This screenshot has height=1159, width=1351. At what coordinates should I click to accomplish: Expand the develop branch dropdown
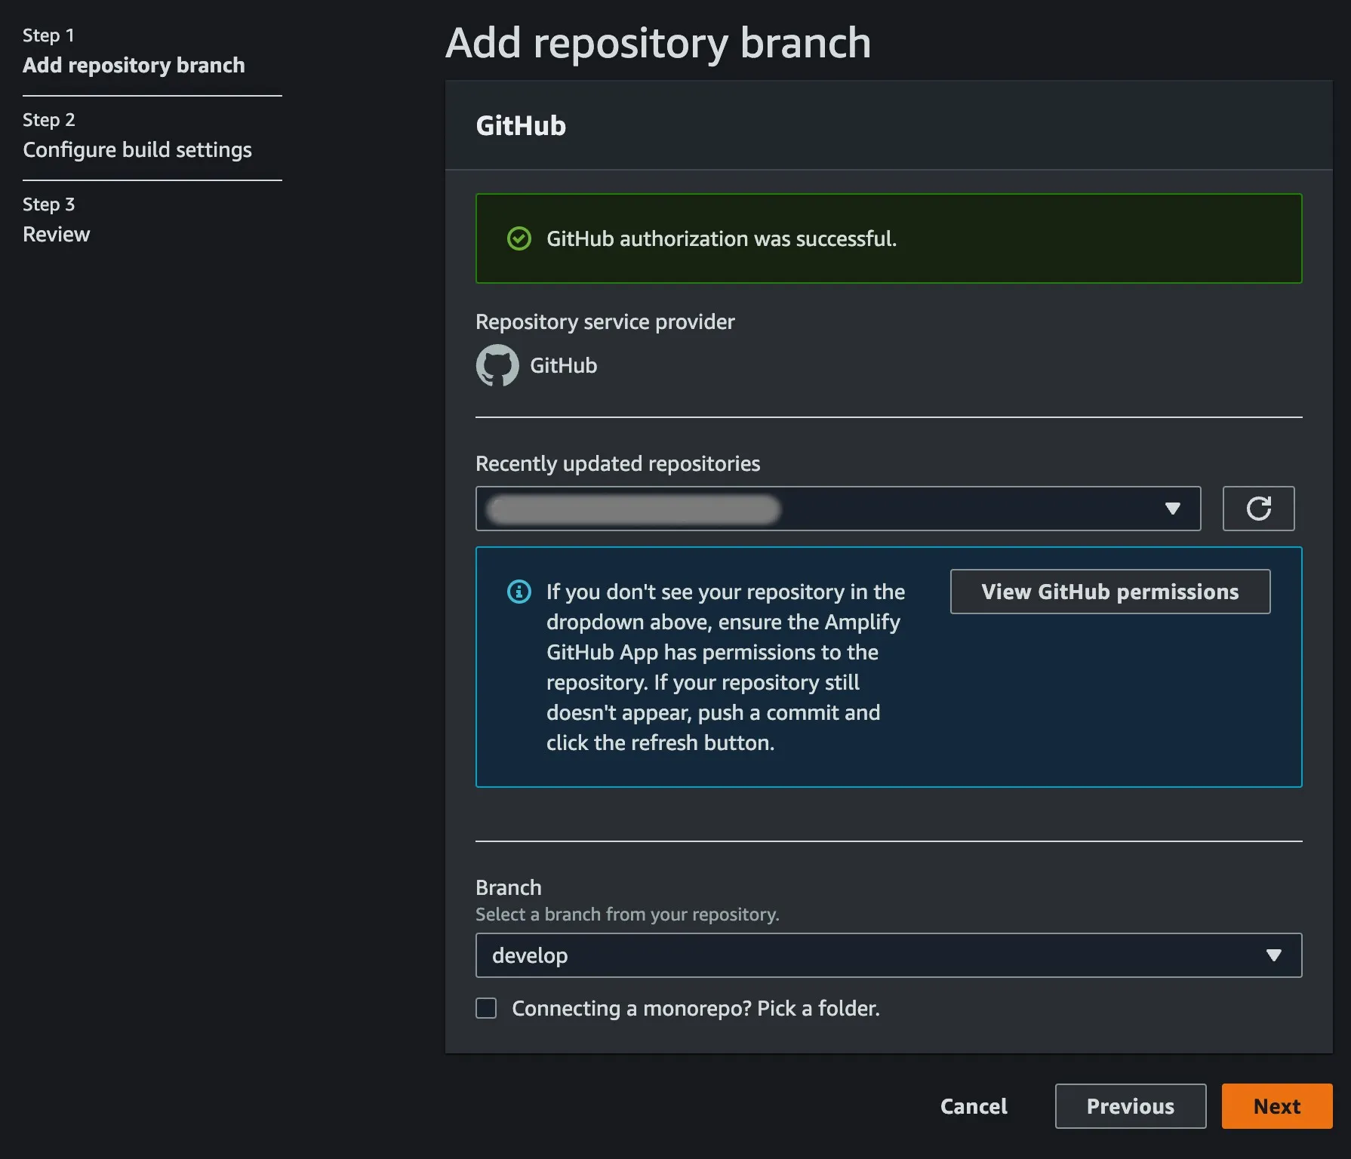888,955
